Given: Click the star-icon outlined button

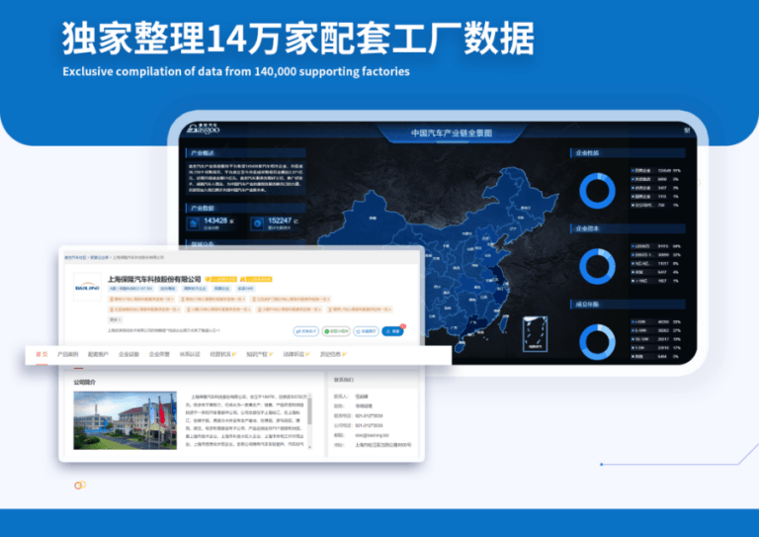Looking at the screenshot, I should tap(366, 331).
